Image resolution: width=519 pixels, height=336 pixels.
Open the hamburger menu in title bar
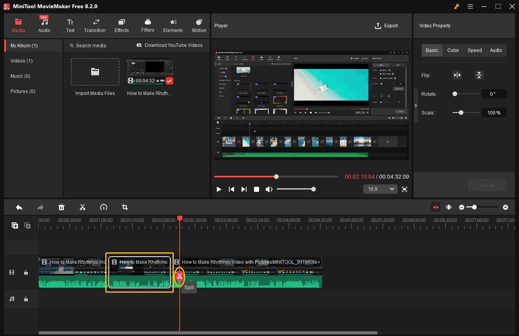470,6
